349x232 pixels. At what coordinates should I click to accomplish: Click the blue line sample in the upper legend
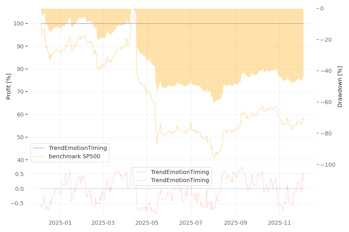pos(39,148)
